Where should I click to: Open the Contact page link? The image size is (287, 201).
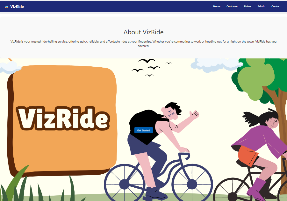(x=276, y=6)
